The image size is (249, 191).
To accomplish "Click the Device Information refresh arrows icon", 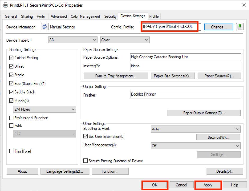I will 45,27.
